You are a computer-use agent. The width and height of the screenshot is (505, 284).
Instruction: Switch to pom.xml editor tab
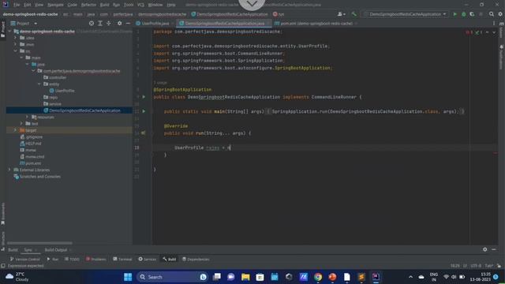click(316, 24)
